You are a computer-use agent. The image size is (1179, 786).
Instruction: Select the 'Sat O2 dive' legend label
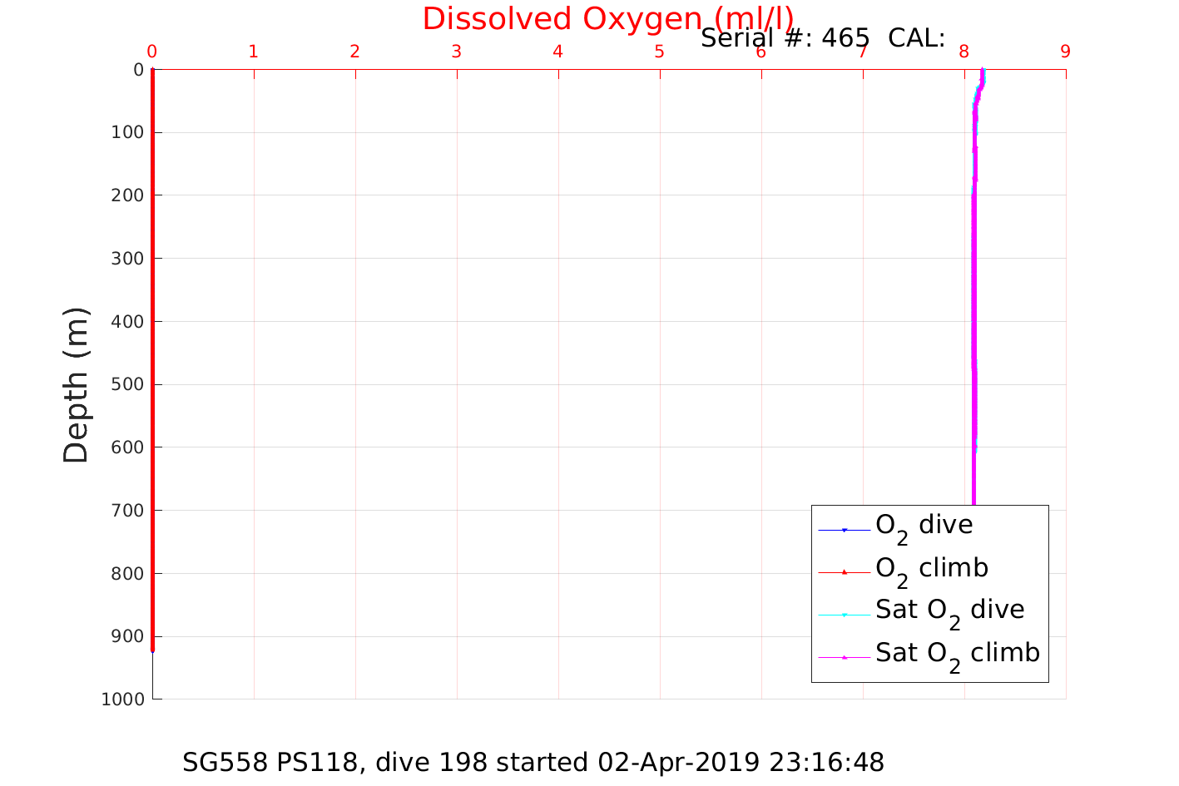[x=949, y=611]
